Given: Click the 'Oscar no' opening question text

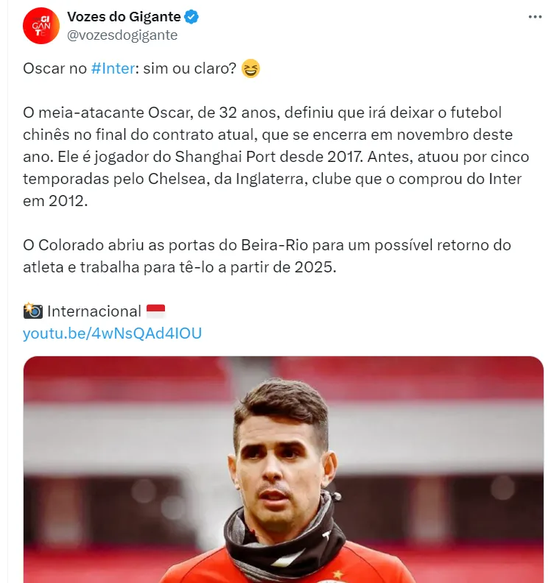Looking at the screenshot, I should click(x=55, y=69).
